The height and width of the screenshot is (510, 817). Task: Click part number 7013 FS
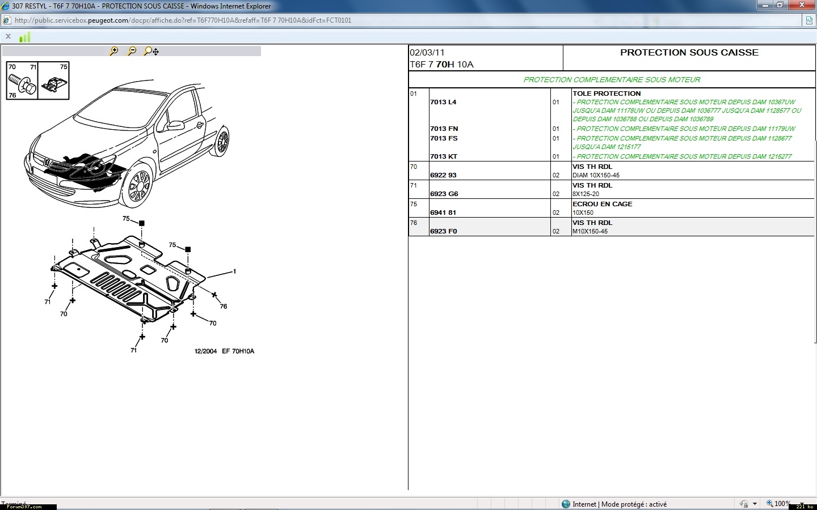444,138
